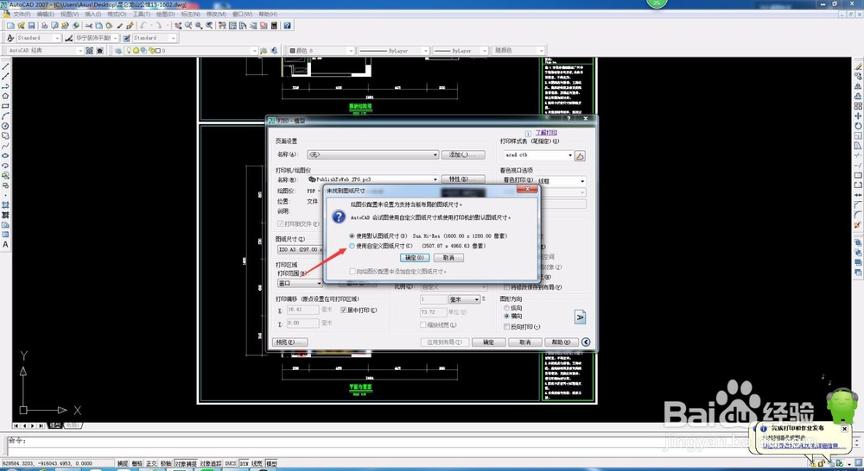Image resolution: width=864 pixels, height=471 pixels.
Task: Toggle the center plot checkbox 居中打印
Action: (343, 311)
